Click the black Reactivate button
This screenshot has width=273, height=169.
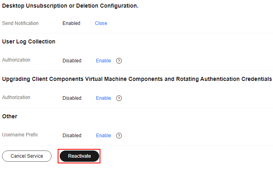pyautogui.click(x=79, y=156)
